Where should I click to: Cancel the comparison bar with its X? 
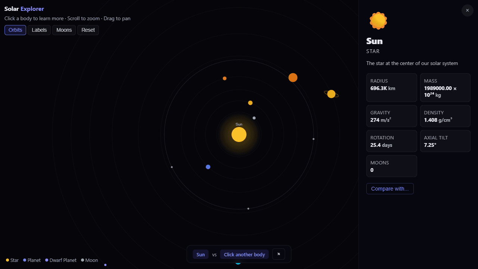tap(279, 254)
